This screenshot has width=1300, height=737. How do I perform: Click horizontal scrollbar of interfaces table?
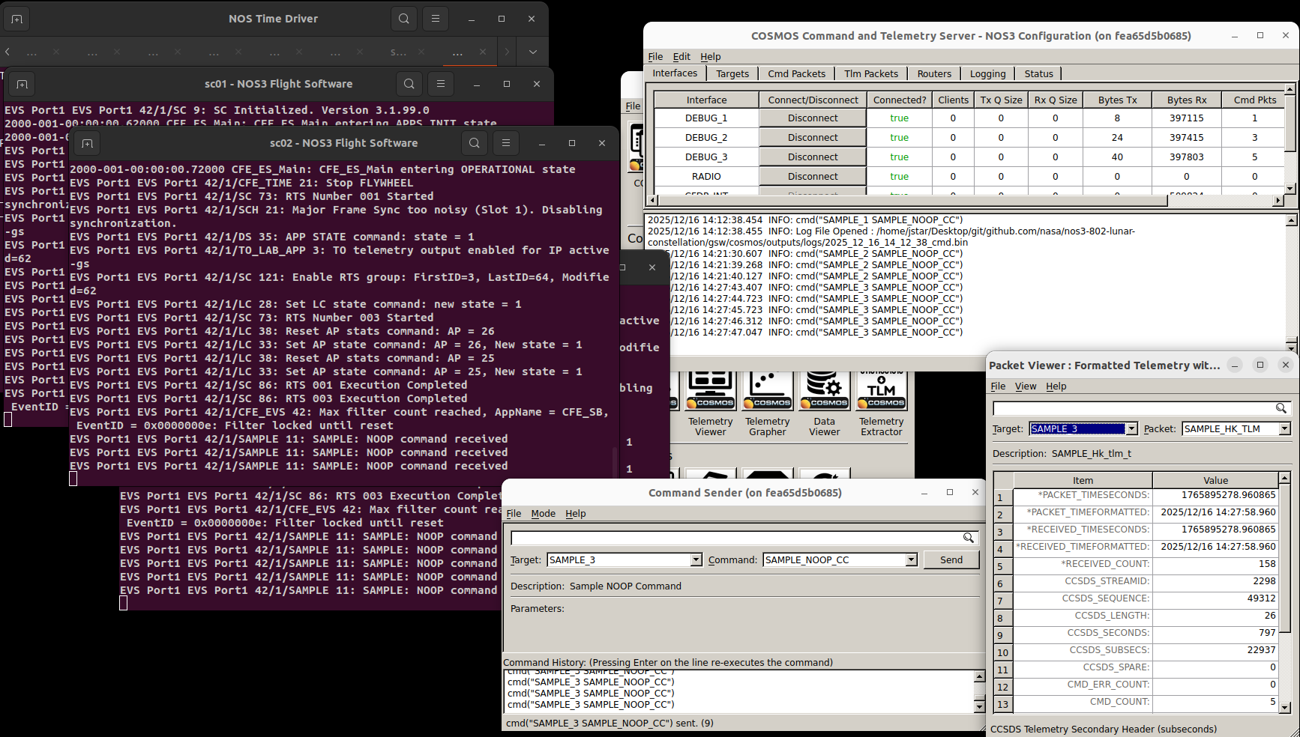[912, 200]
